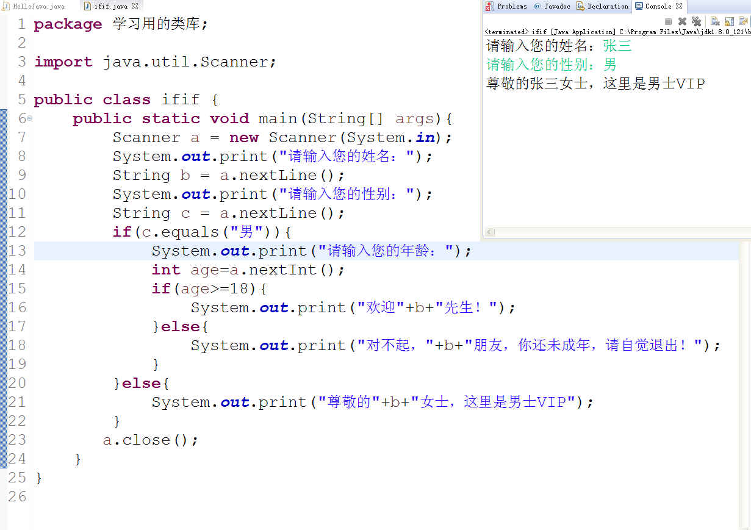Image resolution: width=751 pixels, height=530 pixels.
Task: Click the Terminate stop button in Console
Action: 668,21
